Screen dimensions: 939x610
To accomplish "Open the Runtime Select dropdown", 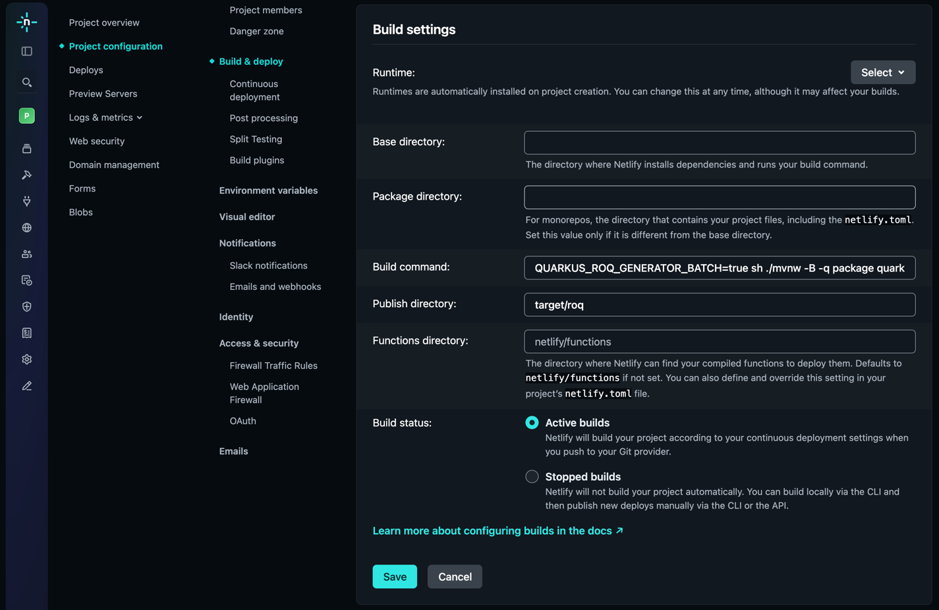I will 882,72.
